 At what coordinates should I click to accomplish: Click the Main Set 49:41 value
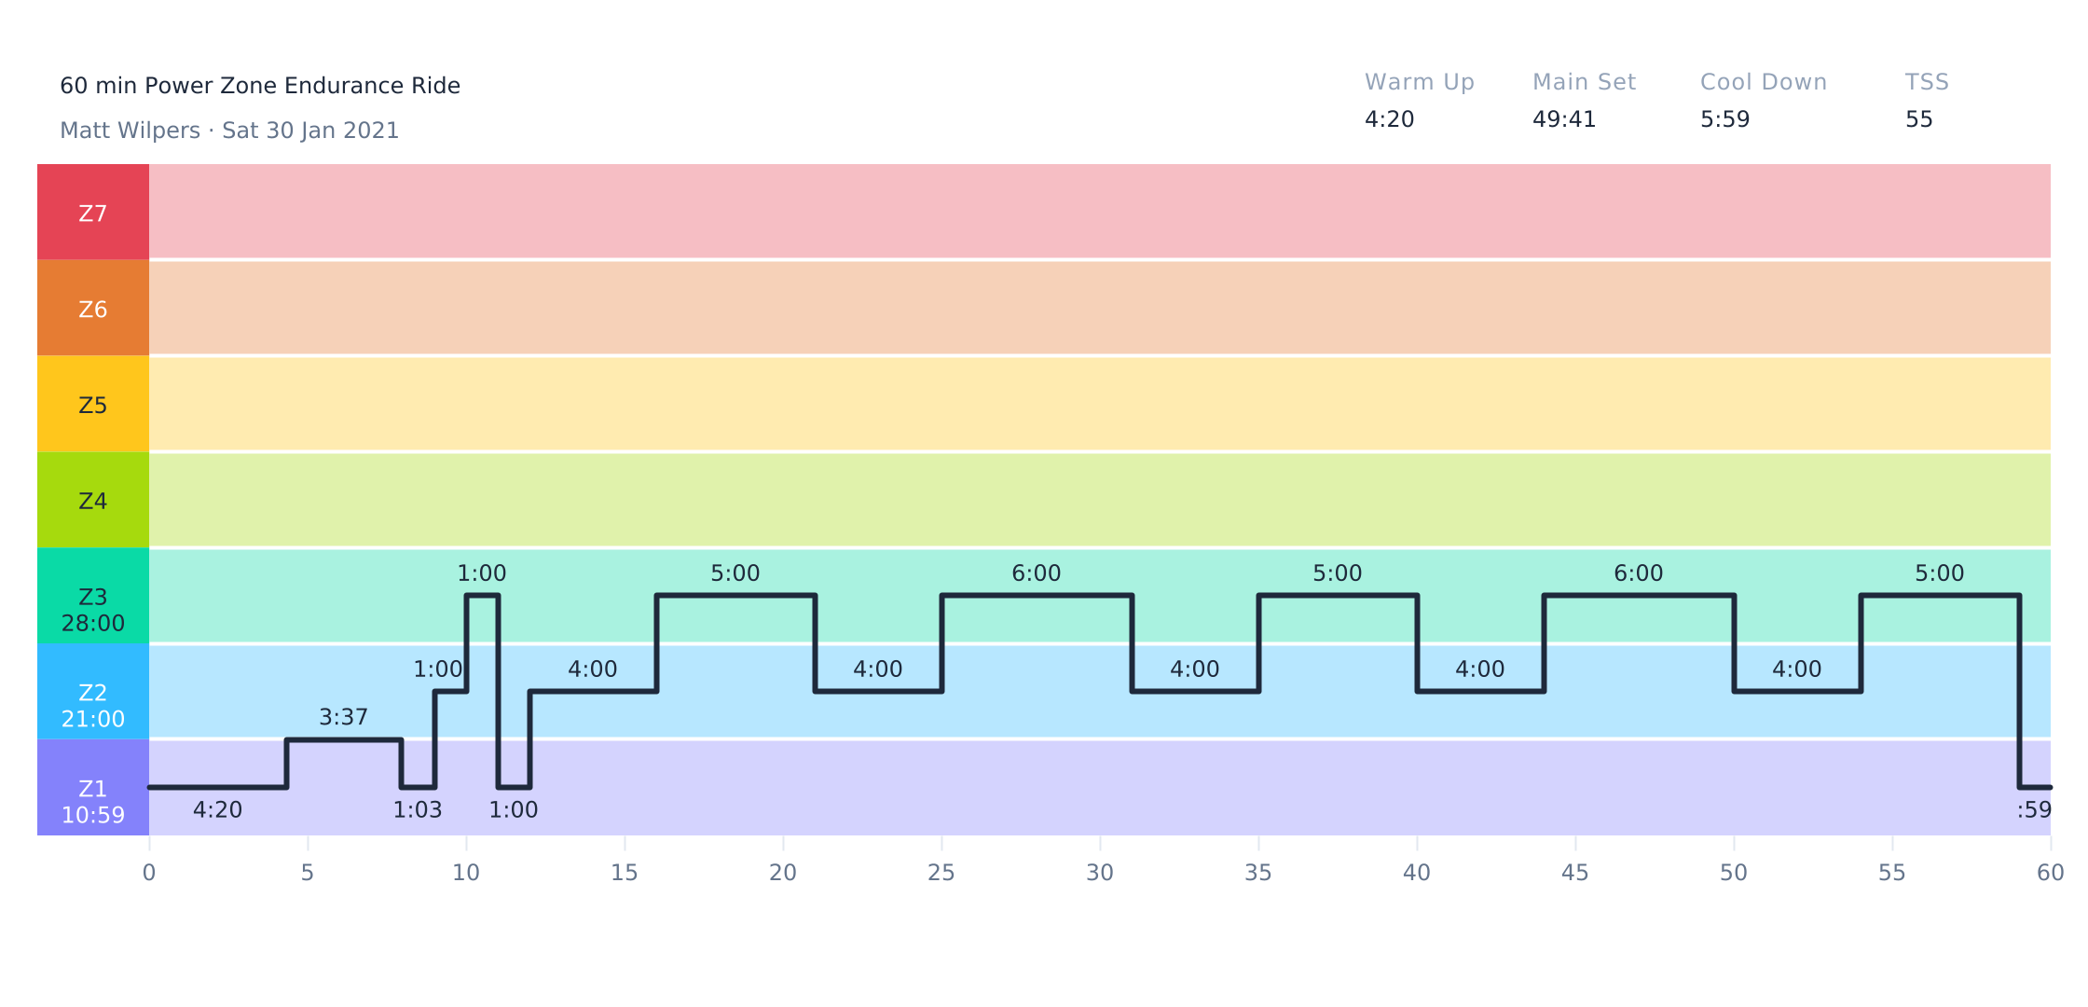1563,119
